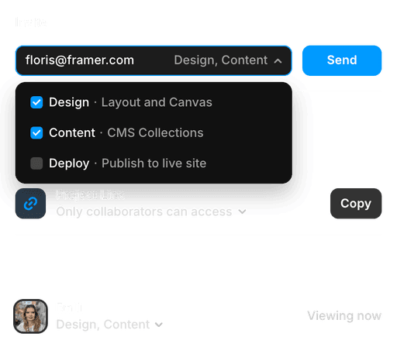This screenshot has width=397, height=347.
Task: Open the collaborator's Design, Content role dropdown
Action: coord(109,325)
